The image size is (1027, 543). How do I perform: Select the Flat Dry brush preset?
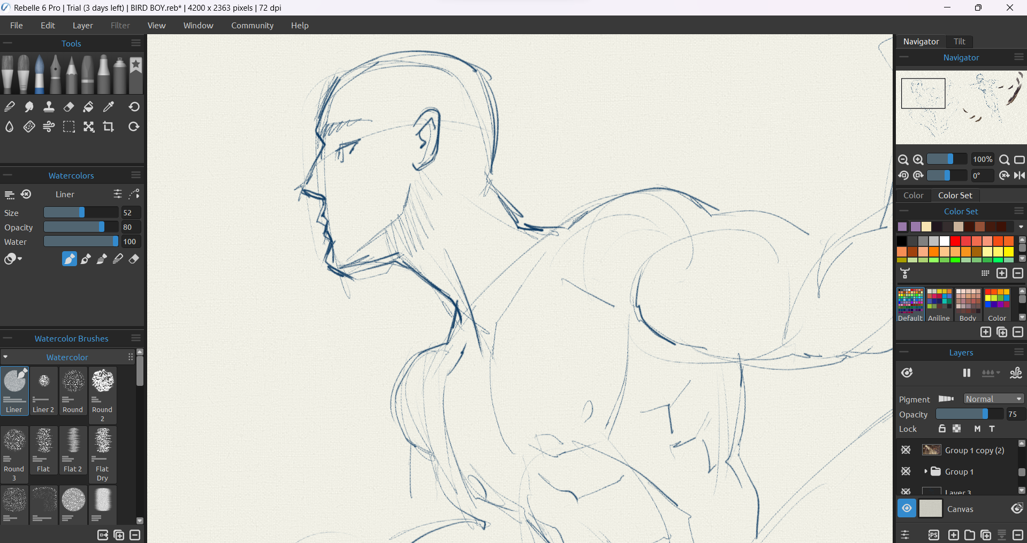[x=102, y=454]
